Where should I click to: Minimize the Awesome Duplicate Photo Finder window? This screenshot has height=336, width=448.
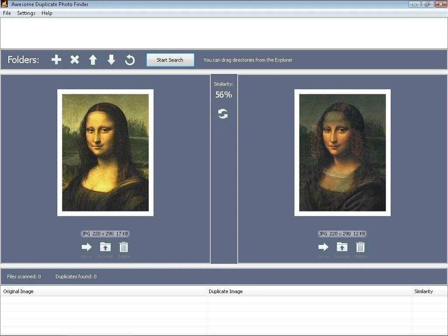[x=415, y=4]
